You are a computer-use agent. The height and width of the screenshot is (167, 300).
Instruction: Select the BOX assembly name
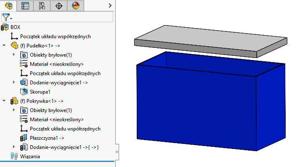(15, 27)
